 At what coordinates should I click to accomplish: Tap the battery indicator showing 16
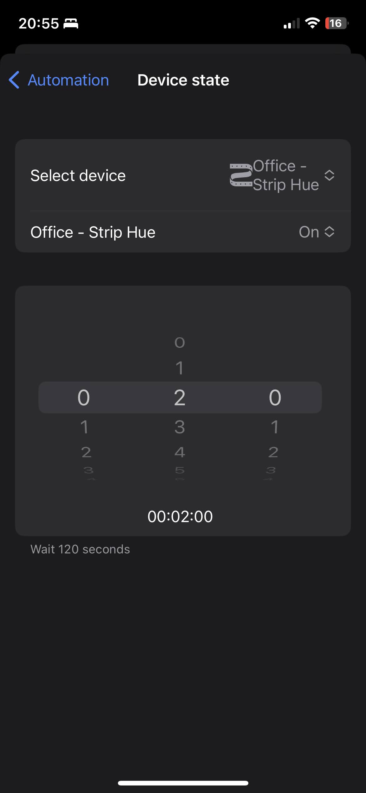pos(337,23)
